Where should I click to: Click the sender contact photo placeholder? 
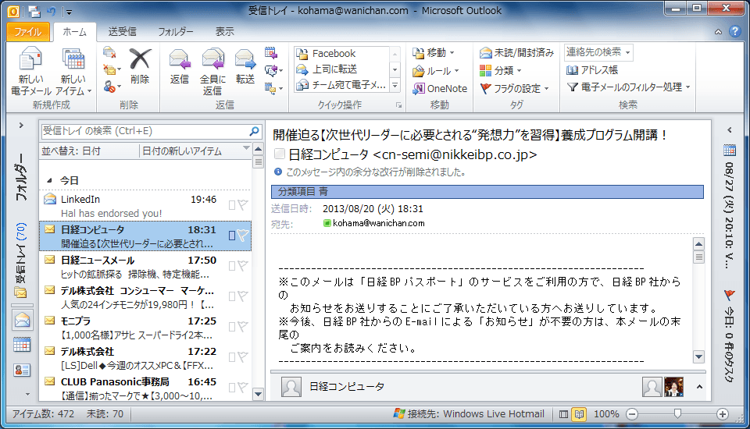291,387
